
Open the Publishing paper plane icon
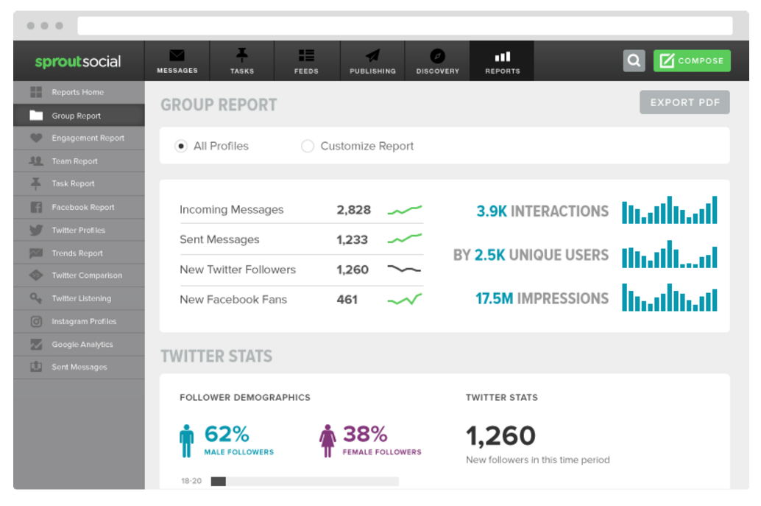coord(372,55)
